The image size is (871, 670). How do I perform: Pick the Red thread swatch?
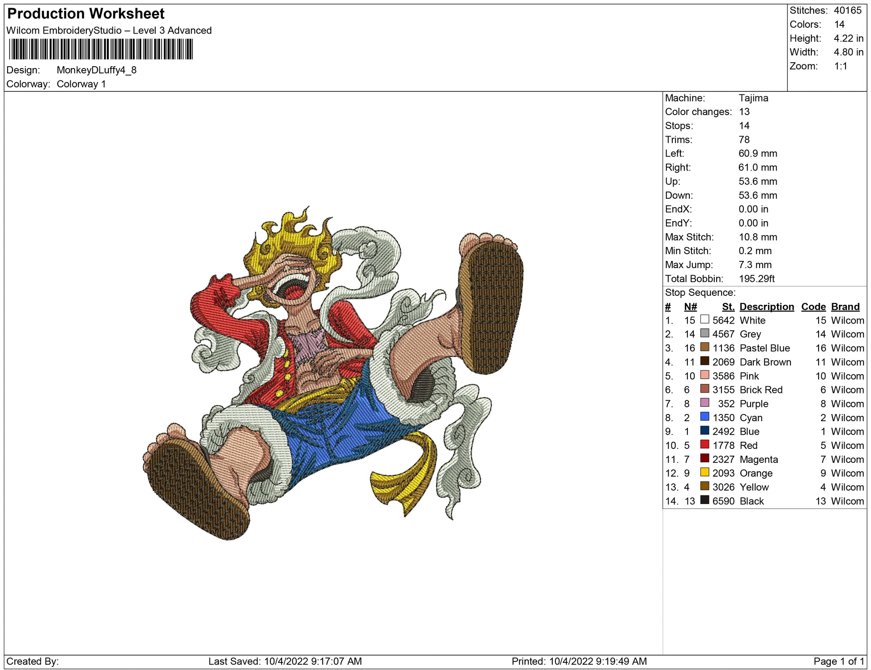pos(704,444)
